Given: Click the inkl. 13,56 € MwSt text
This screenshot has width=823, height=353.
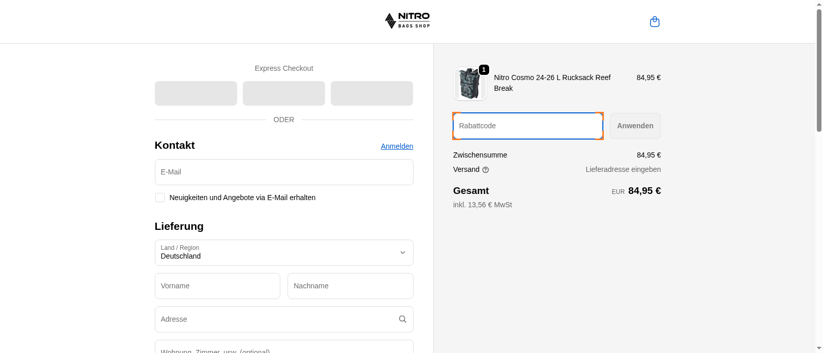Looking at the screenshot, I should (x=482, y=205).
